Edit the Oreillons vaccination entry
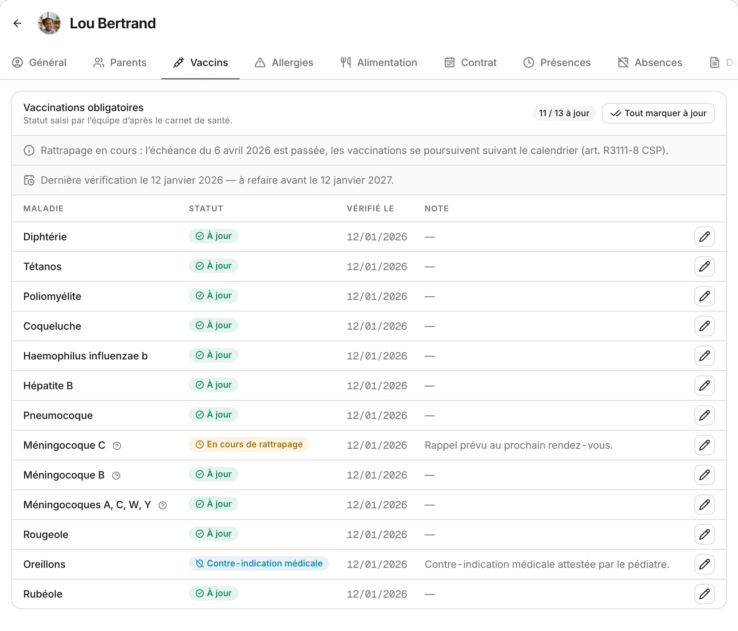This screenshot has width=738, height=631. 704,564
